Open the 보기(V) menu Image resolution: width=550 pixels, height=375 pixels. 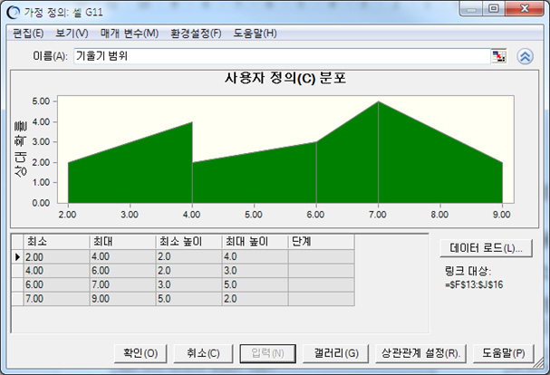click(x=72, y=34)
